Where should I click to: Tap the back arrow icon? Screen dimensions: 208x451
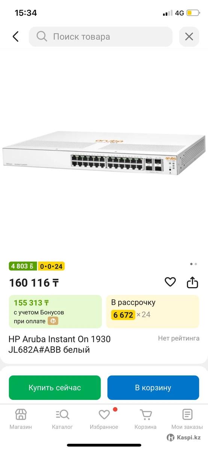15,36
